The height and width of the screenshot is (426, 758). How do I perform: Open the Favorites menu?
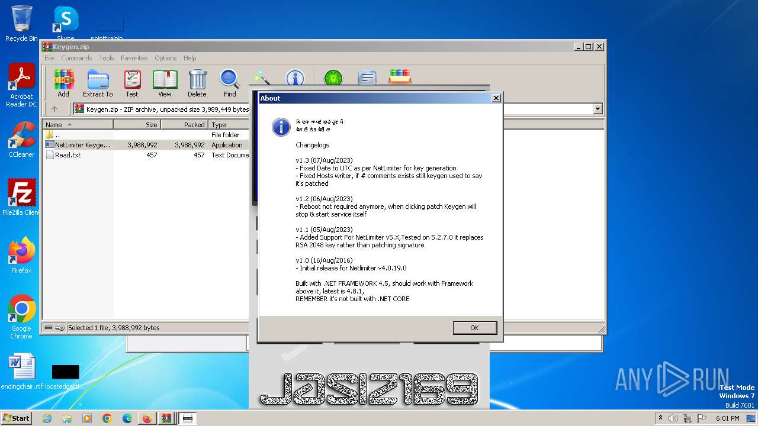[134, 58]
